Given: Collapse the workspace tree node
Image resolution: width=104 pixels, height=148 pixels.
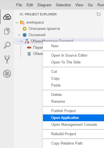Looking at the screenshot, I should [x=17, y=22].
